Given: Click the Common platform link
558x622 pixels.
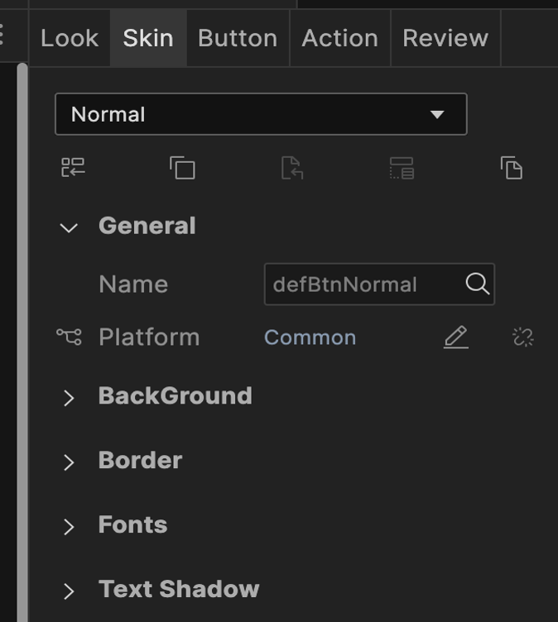Looking at the screenshot, I should pos(310,337).
